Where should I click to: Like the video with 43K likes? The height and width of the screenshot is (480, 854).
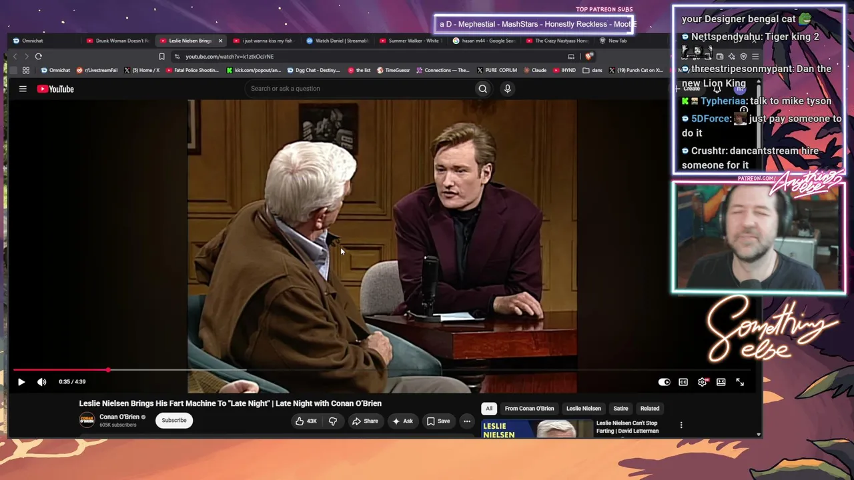pyautogui.click(x=306, y=421)
